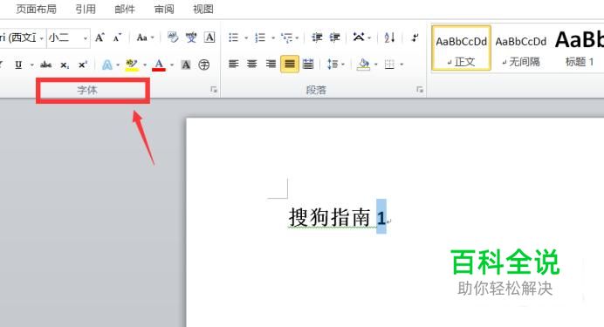This screenshot has width=604, height=327.
Task: Open the Font dialog launcher
Action: (x=213, y=90)
